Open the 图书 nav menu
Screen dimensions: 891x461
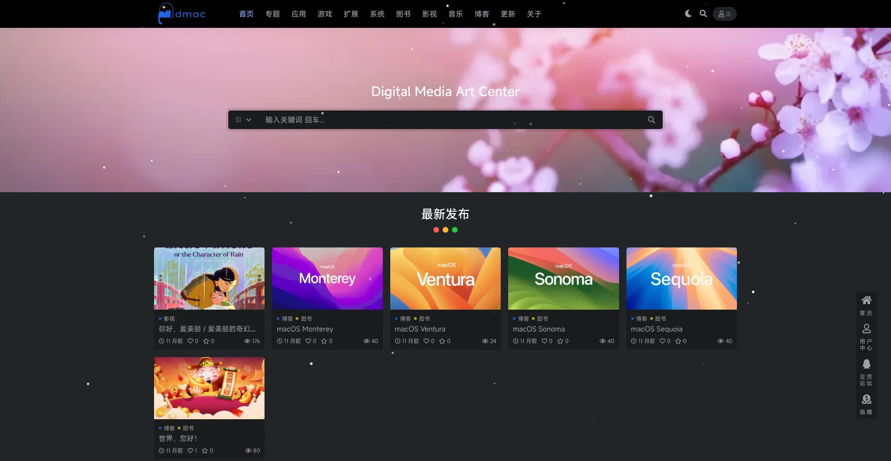tap(403, 14)
